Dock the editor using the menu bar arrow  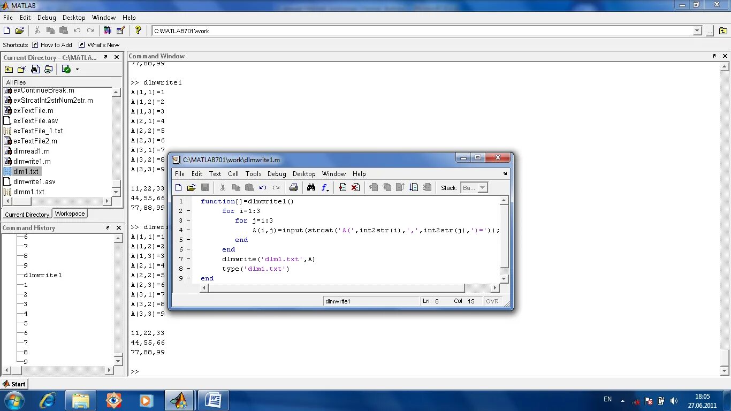click(505, 174)
